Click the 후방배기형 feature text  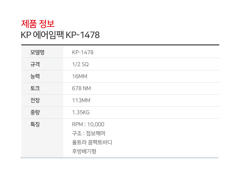[84, 151]
